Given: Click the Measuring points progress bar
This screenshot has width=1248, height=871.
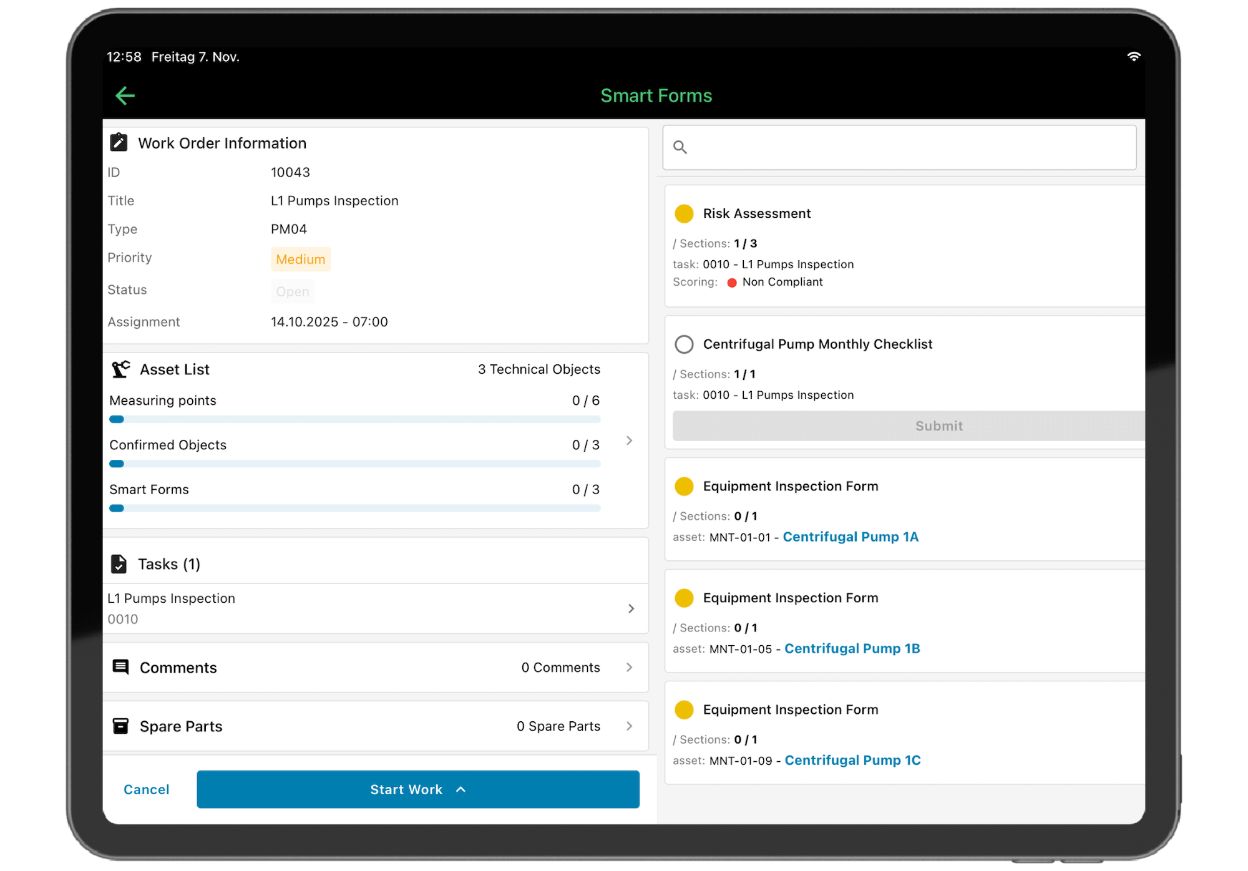Looking at the screenshot, I should [356, 419].
